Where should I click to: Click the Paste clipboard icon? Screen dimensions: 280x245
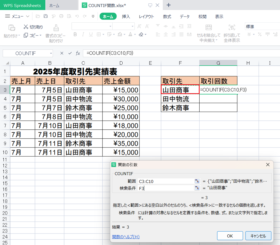coord(11,28)
